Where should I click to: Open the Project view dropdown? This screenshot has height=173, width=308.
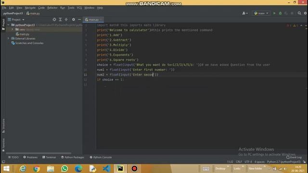click(16, 20)
